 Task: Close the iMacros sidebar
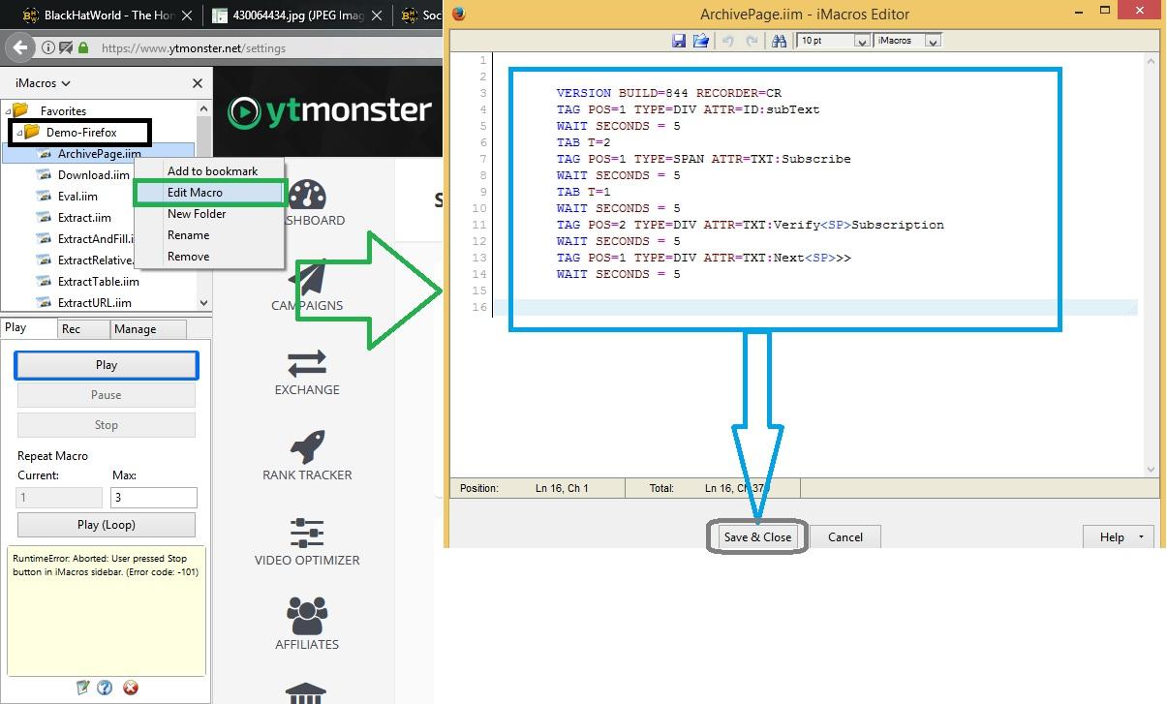[x=198, y=83]
